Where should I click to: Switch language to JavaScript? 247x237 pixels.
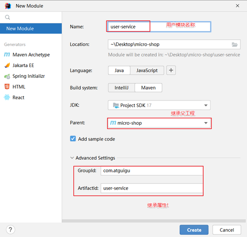click(x=147, y=70)
